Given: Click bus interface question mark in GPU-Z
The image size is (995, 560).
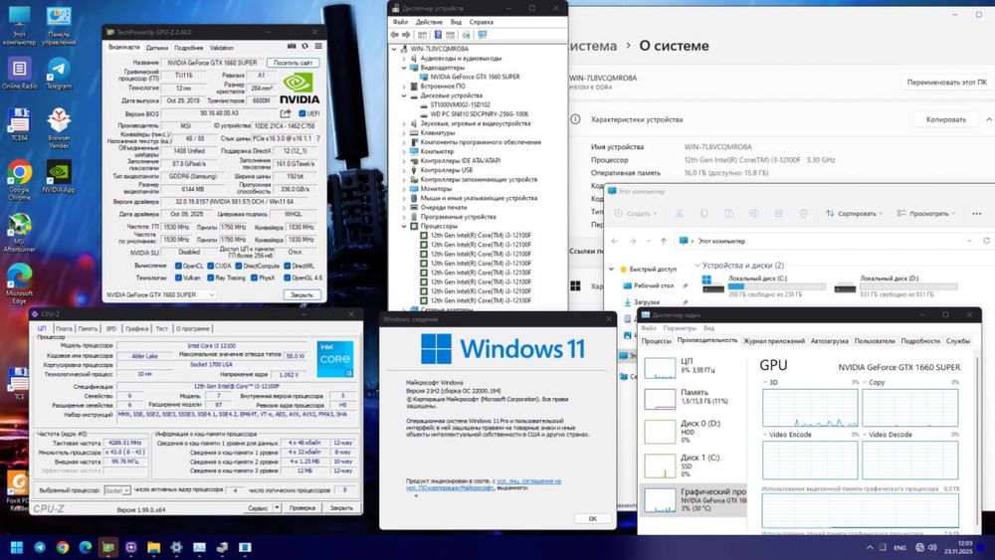Looking at the screenshot, I should coord(318,138).
